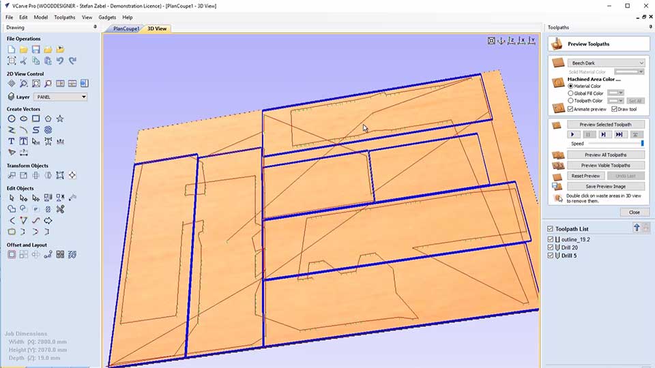Click the scissors Trim vectors tool
The width and height of the screenshot is (655, 368).
pyautogui.click(x=60, y=209)
